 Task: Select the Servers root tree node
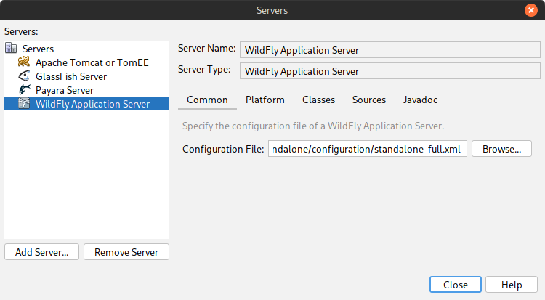click(x=38, y=49)
